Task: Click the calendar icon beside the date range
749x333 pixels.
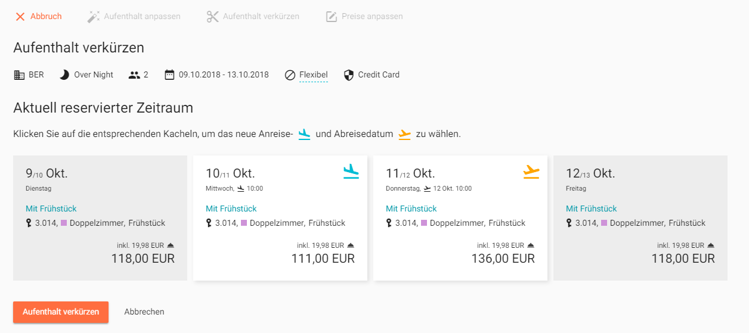Action: (169, 75)
